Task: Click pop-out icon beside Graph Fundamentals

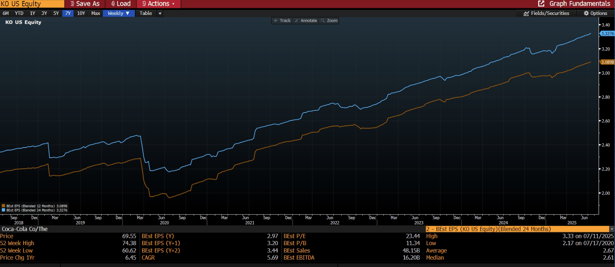Action: 541,4
